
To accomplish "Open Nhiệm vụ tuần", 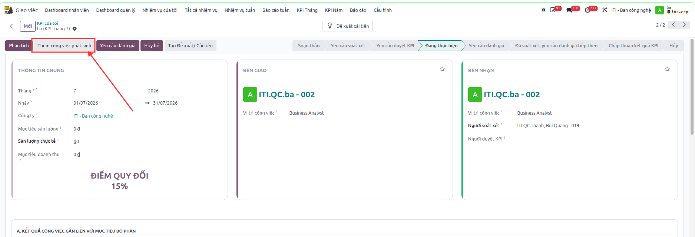I will coord(240,10).
